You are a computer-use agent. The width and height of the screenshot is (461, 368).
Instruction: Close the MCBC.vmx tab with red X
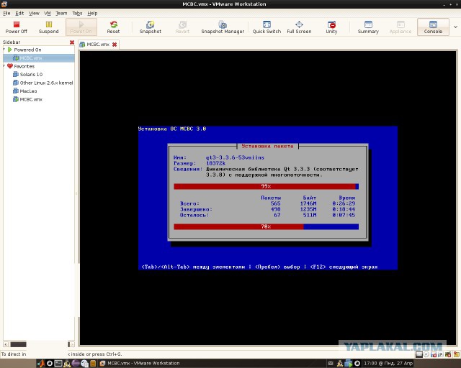pos(115,45)
